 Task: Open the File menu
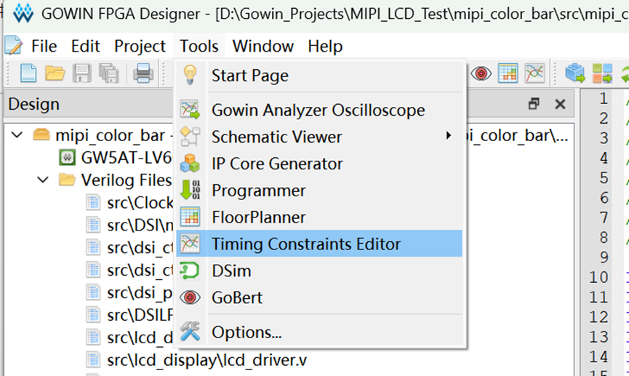[x=44, y=46]
